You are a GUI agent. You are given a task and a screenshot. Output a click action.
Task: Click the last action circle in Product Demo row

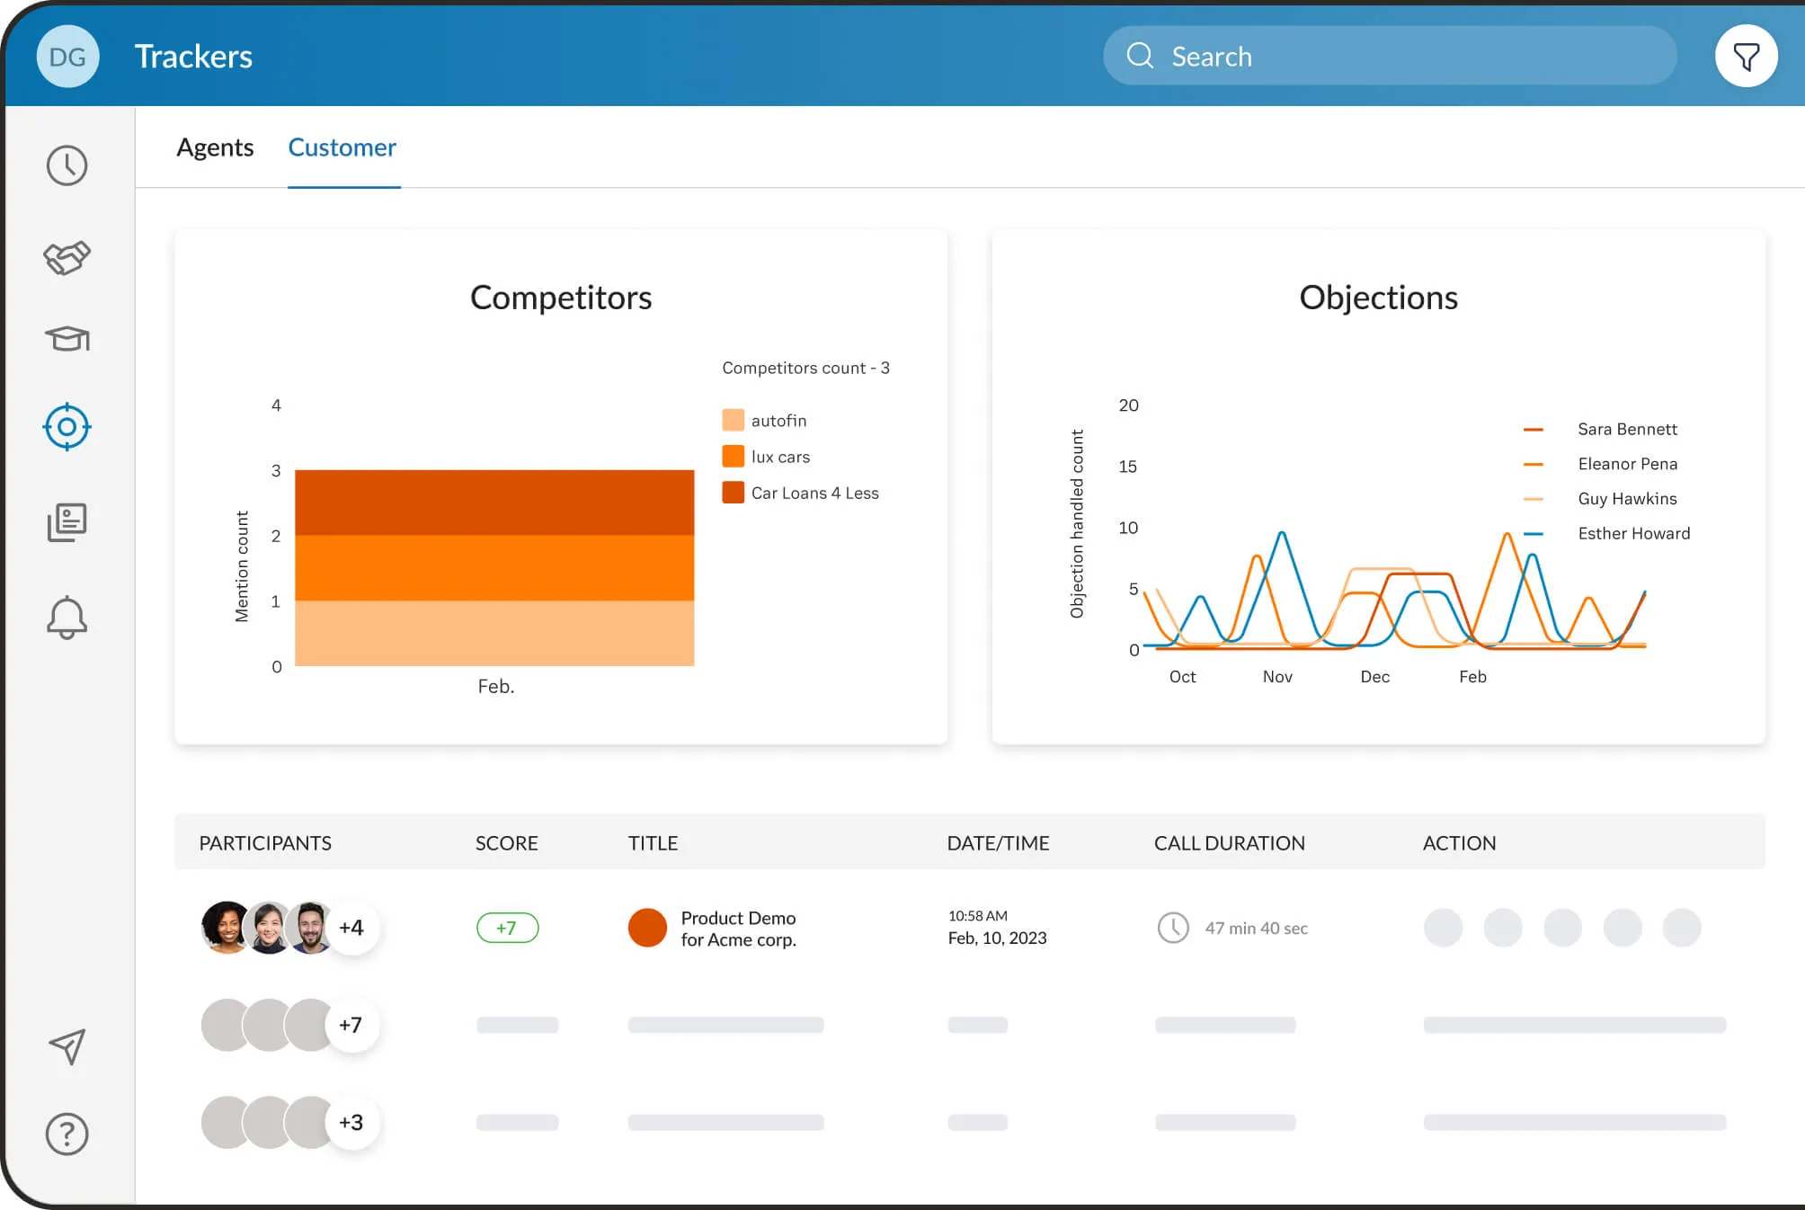click(x=1682, y=928)
